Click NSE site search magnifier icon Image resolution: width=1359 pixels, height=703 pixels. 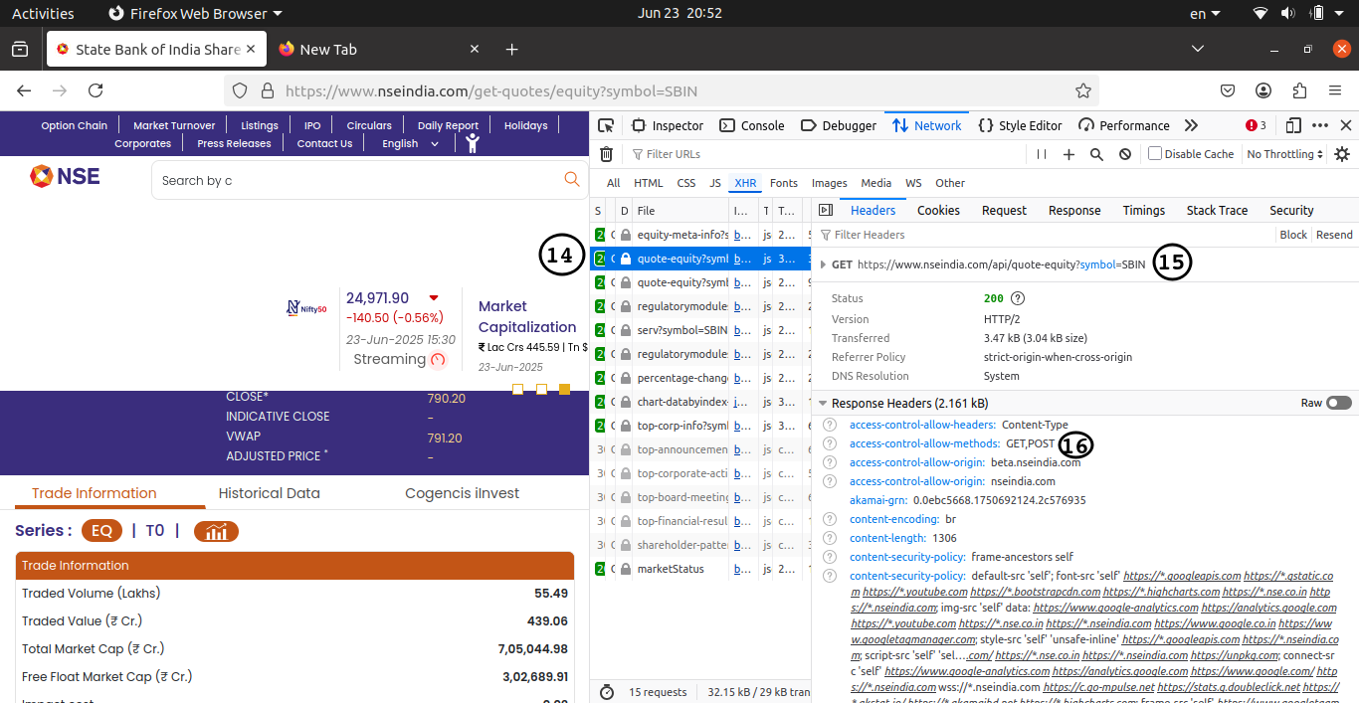572,179
